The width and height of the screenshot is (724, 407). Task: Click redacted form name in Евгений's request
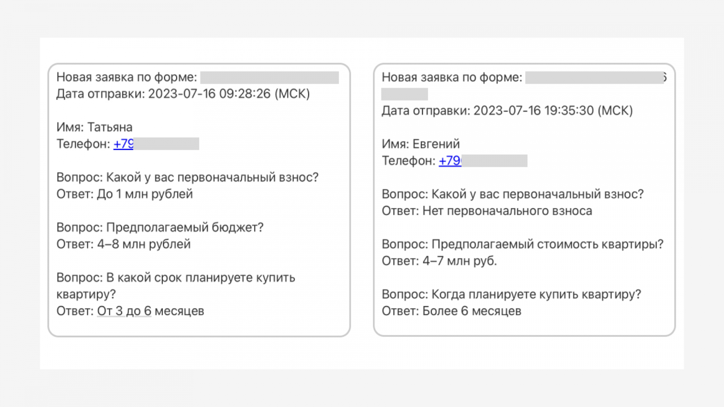(594, 77)
